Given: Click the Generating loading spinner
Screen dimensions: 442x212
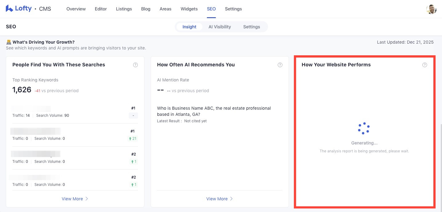Looking at the screenshot, I should pyautogui.click(x=364, y=128).
